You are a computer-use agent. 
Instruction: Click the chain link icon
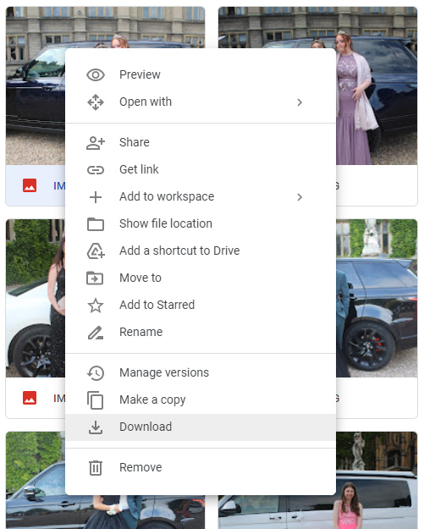(x=96, y=169)
